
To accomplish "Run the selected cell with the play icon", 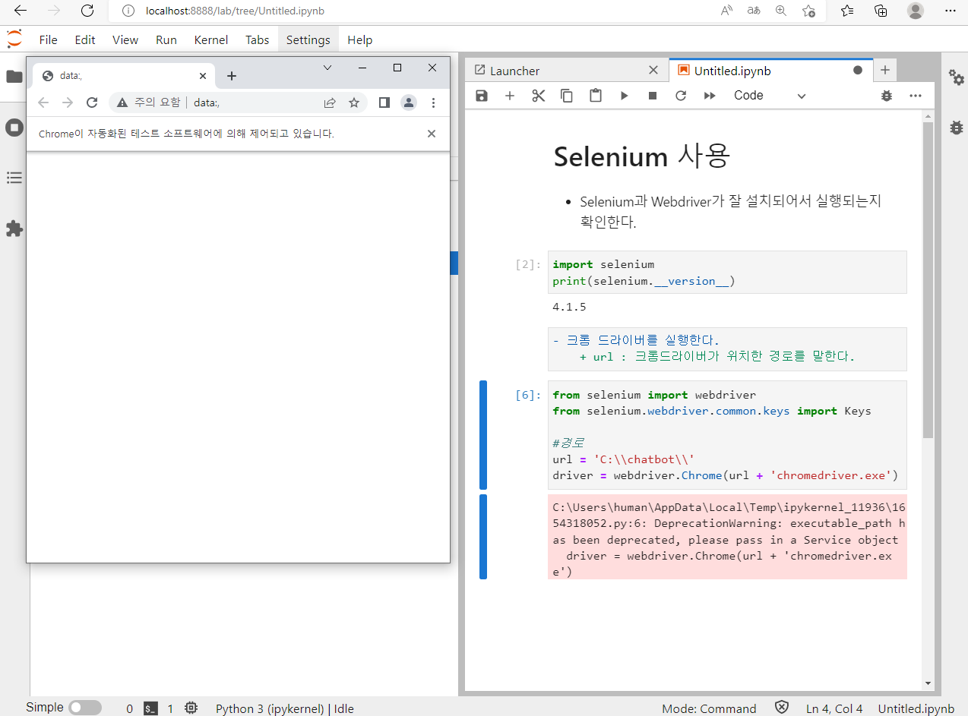I will [x=624, y=96].
